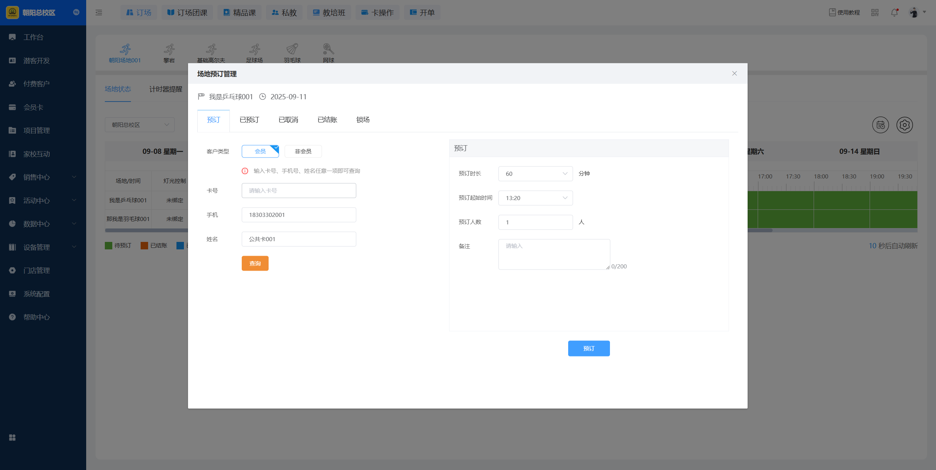Toggle the campus switch icon beside 朝阳总校区
Viewport: 936px width, 470px height.
coord(76,12)
